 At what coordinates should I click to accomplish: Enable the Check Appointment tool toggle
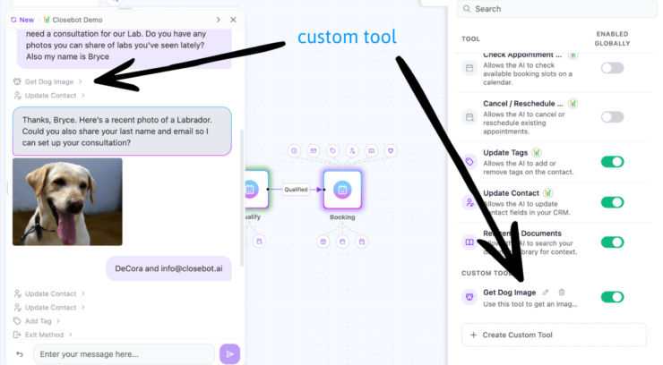coord(612,68)
